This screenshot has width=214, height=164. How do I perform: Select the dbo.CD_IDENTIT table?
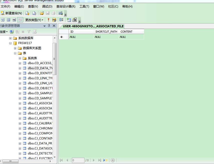[x=40, y=73]
